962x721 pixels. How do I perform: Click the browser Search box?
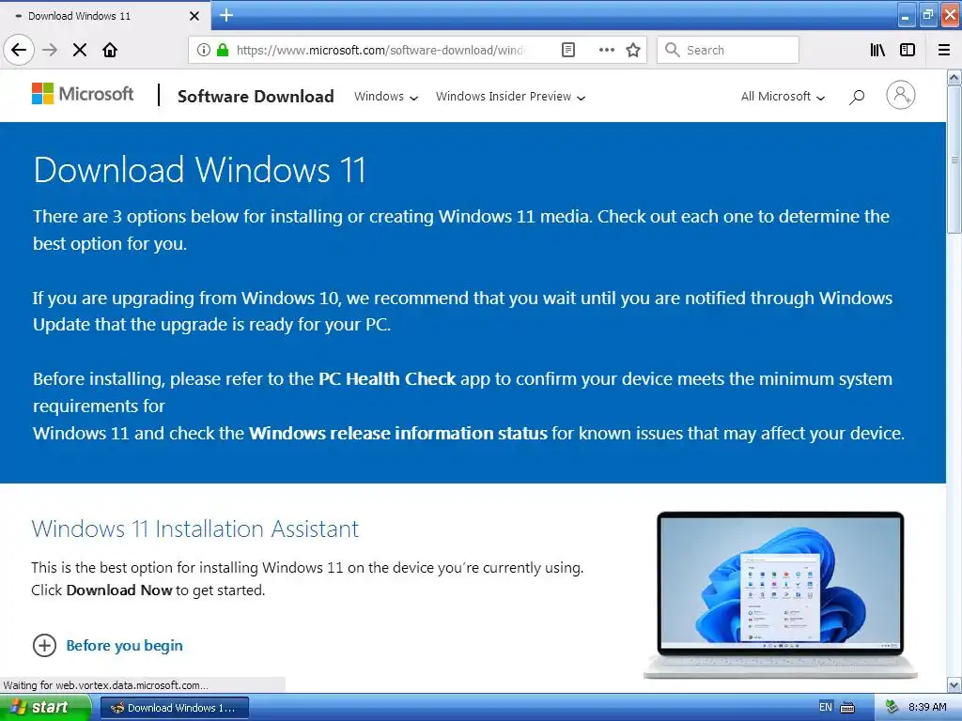point(728,50)
